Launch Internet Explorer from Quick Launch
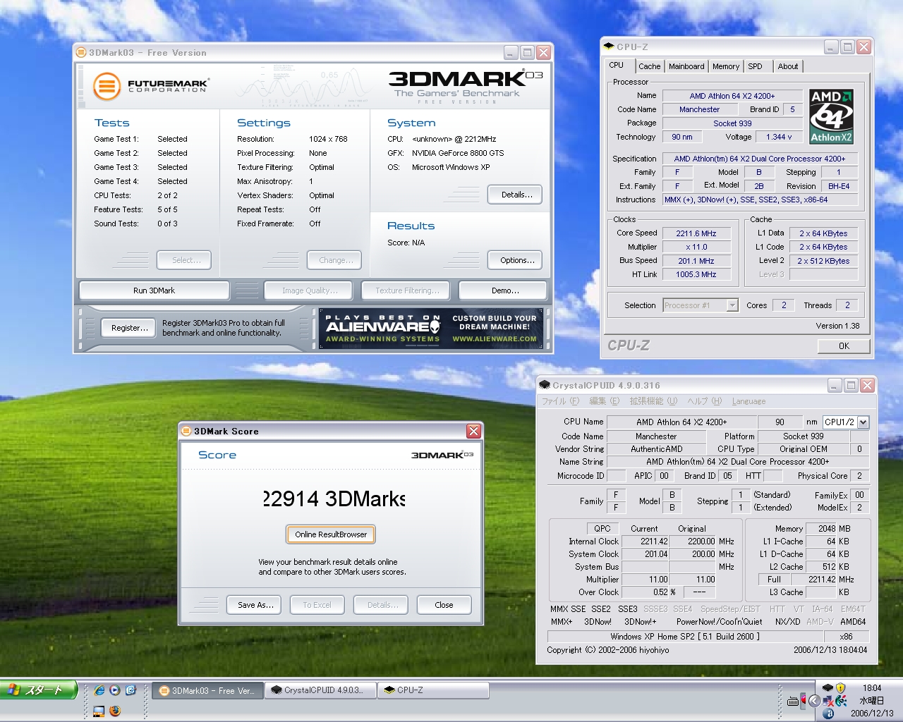Viewport: 903px width, 722px height. (x=99, y=690)
